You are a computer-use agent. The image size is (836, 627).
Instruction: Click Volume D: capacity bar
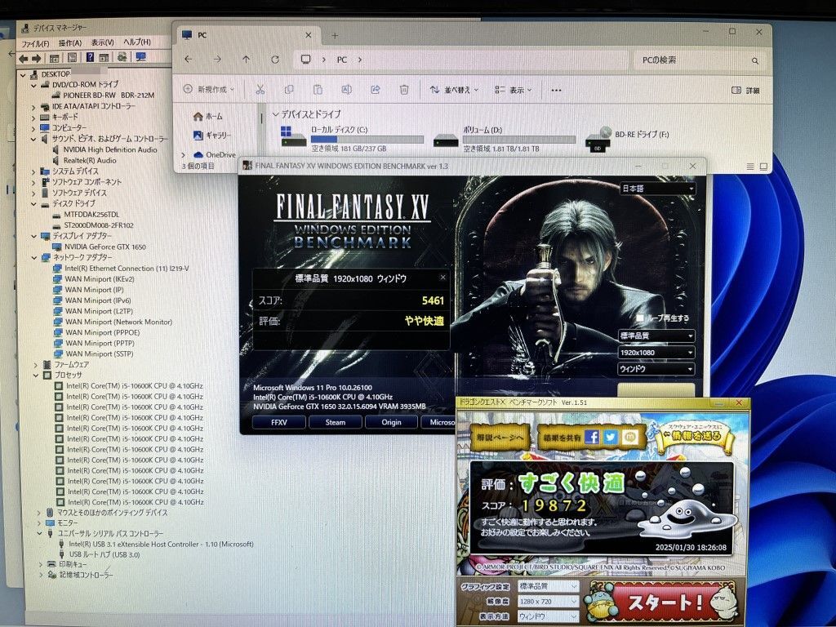519,139
